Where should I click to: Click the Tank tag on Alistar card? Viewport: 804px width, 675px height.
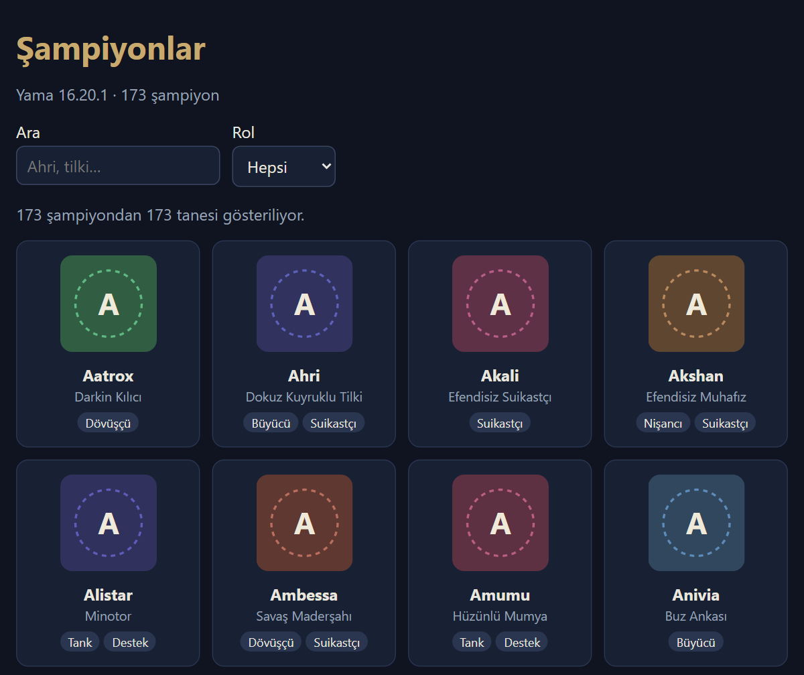(80, 642)
